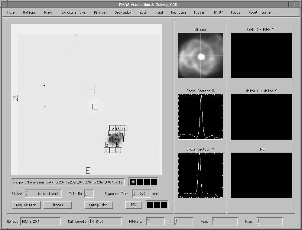This screenshot has height=230, width=302.
Task: Click the square marker inside the bright circle
Action: coord(95,106)
